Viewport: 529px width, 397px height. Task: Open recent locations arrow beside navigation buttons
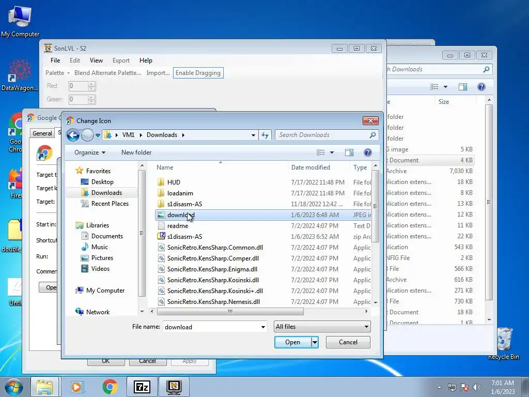tap(98, 135)
